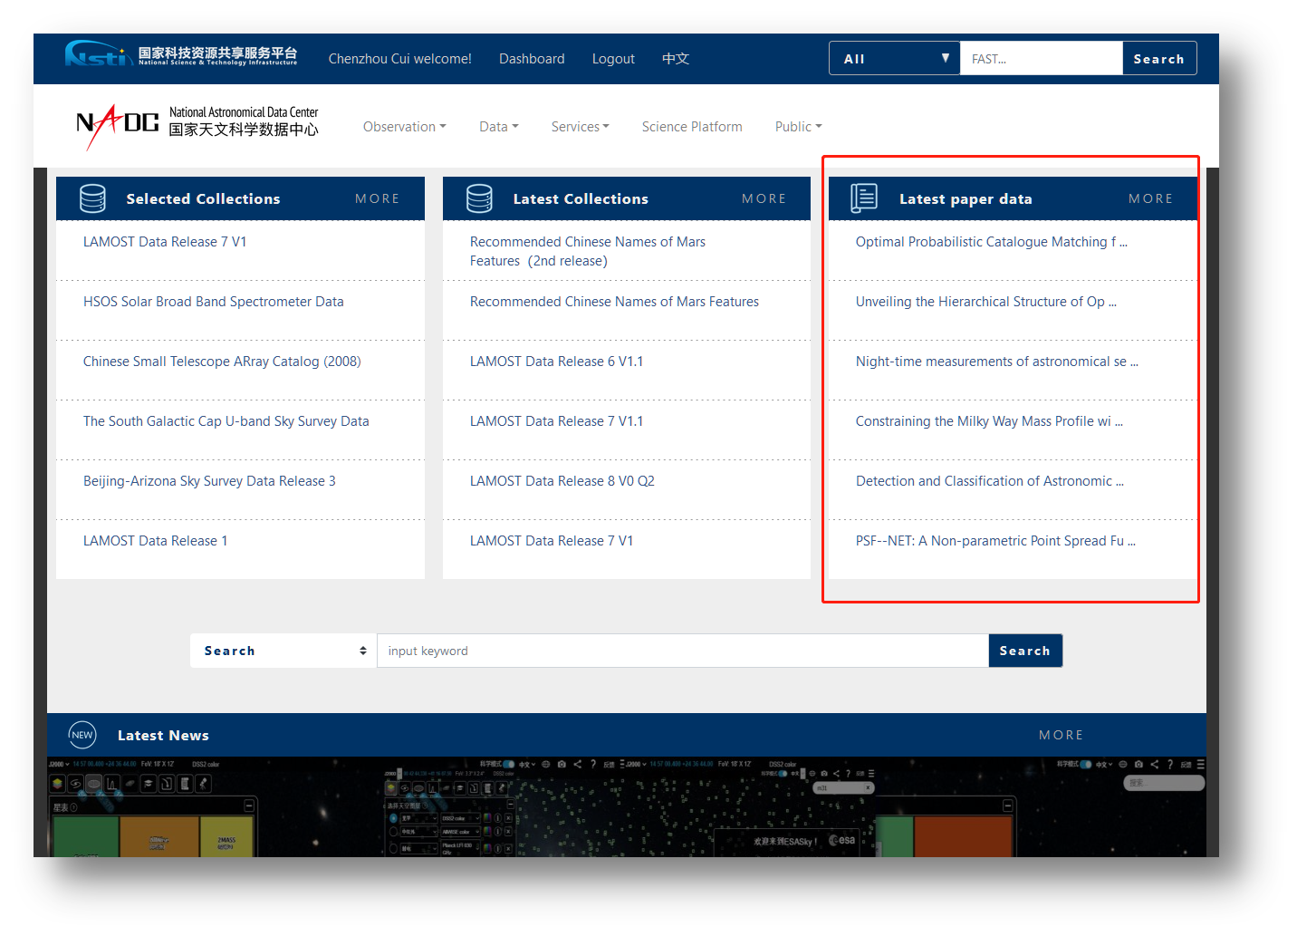Click the NEW badge icon beside Latest News
This screenshot has height=936, width=1297.
click(82, 735)
